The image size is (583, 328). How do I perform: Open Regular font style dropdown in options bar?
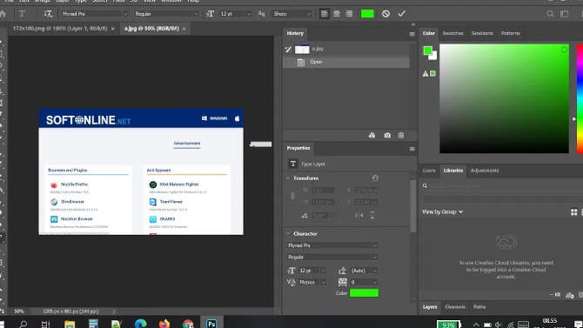166,14
